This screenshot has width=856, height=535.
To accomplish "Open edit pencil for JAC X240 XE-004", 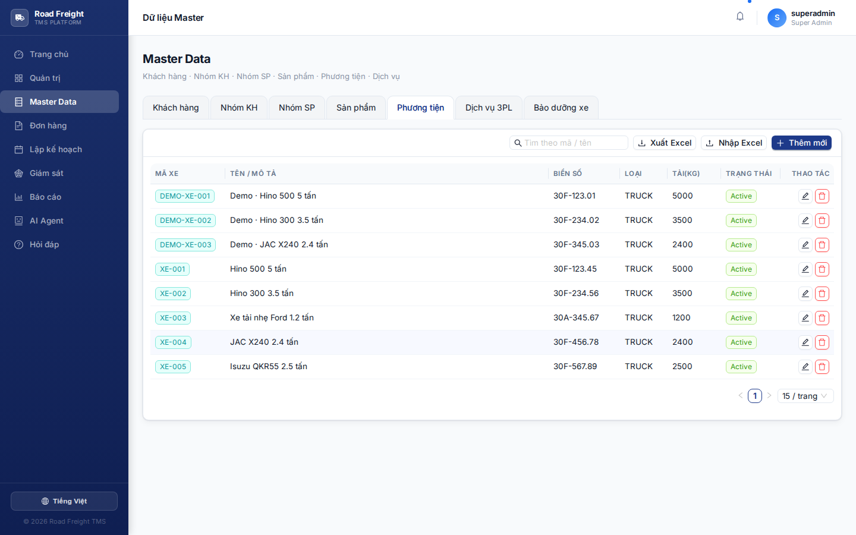I will (805, 342).
